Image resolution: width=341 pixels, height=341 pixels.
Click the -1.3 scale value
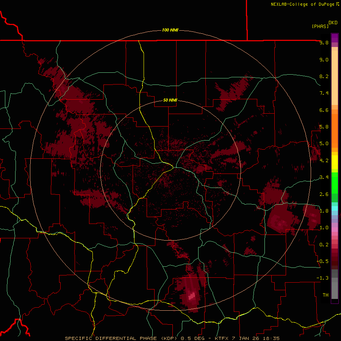point(322,278)
